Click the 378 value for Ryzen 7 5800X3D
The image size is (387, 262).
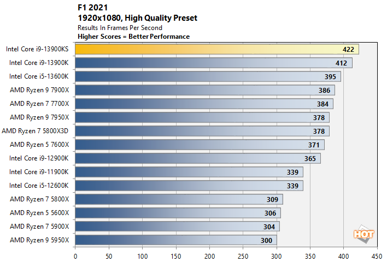319,132
